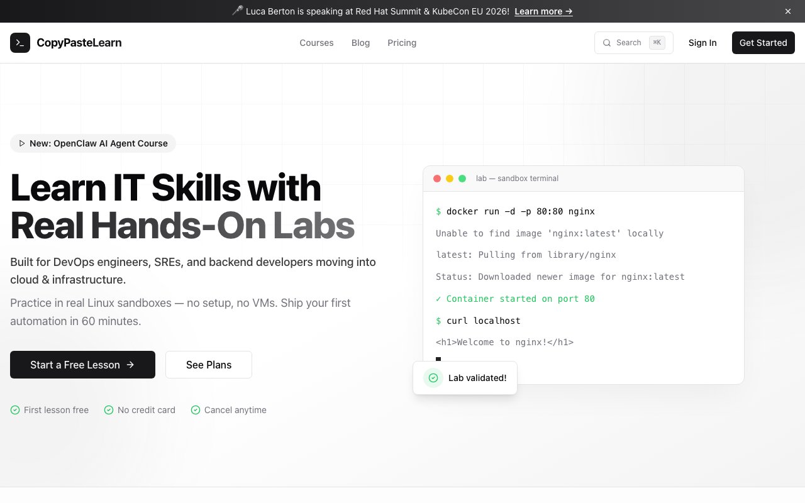Go to the Blog page
This screenshot has height=503, width=805.
coord(360,43)
